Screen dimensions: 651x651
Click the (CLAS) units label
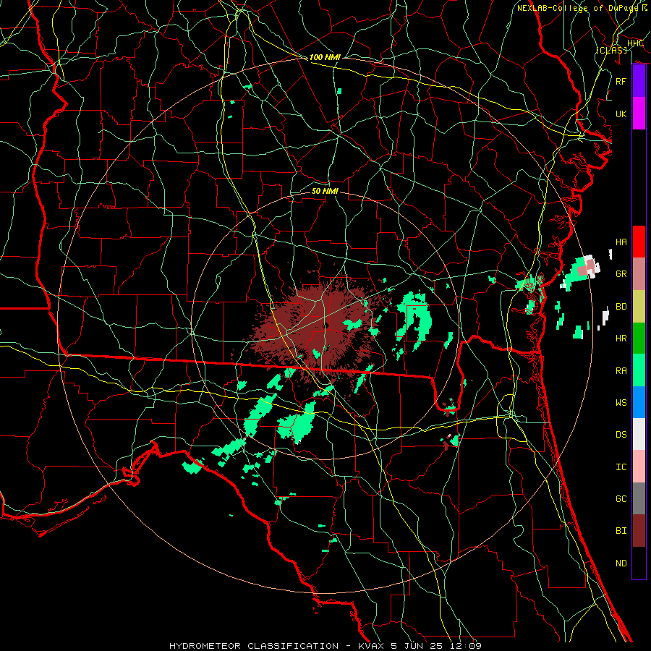611,50
